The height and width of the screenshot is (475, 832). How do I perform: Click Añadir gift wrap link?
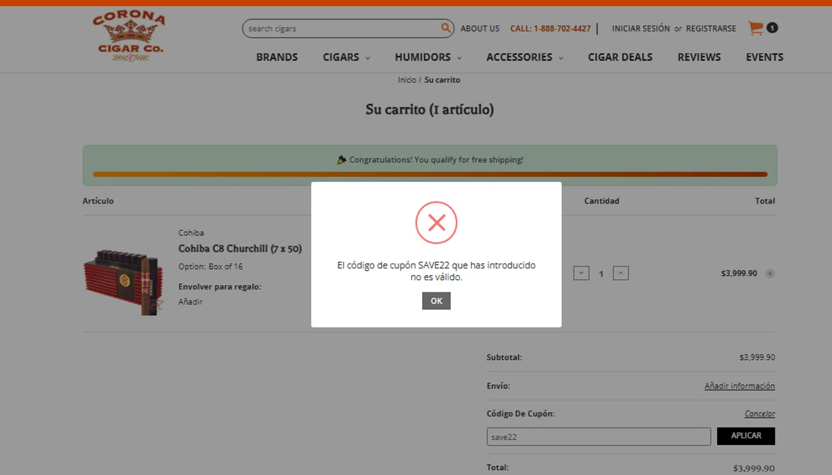190,302
